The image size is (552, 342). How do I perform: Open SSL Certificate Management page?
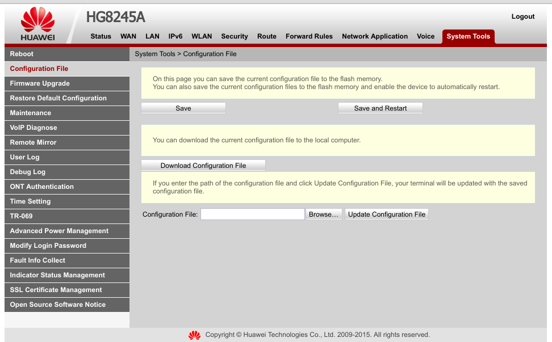[67, 290]
